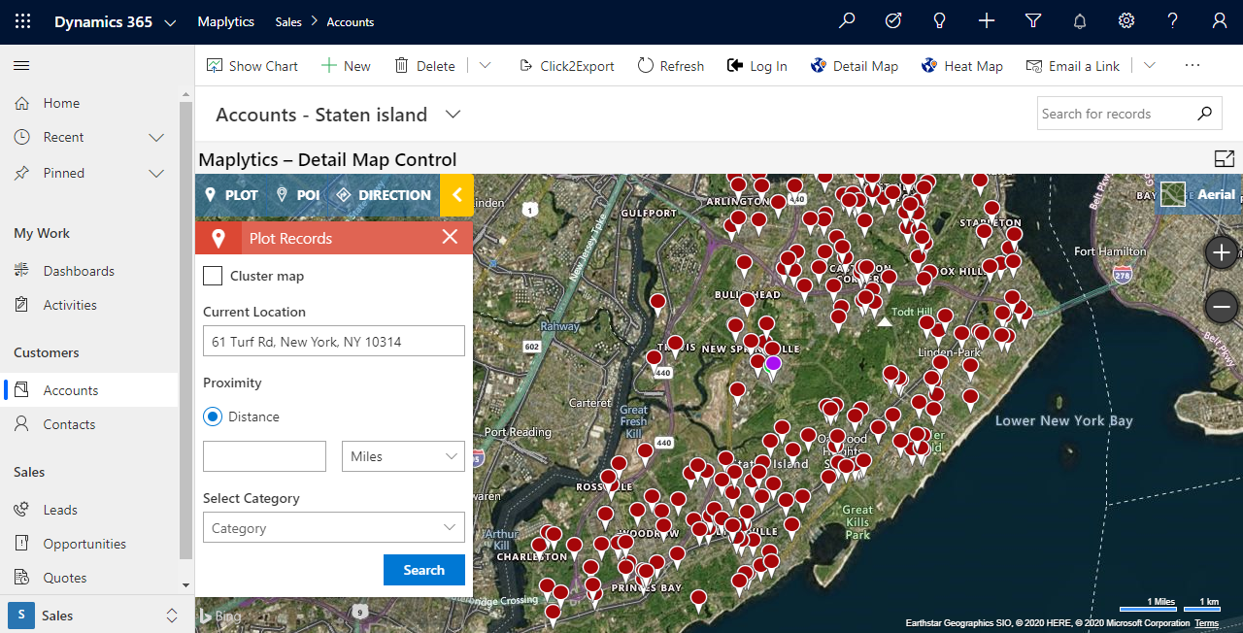Click the sidebar scrollbar down arrow
This screenshot has width=1243, height=633.
pos(186,586)
